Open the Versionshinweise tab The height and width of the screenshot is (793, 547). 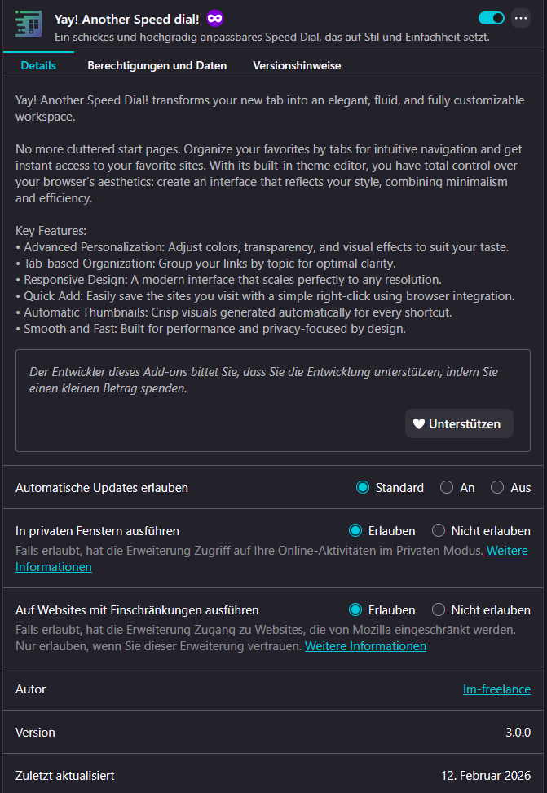[297, 65]
